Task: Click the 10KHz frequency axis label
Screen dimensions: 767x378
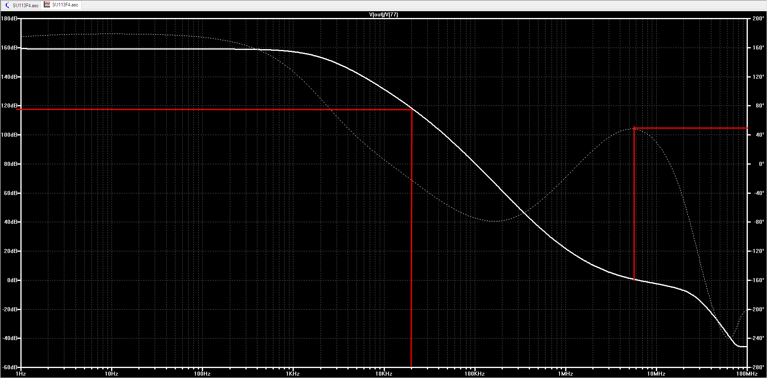Action: click(384, 374)
